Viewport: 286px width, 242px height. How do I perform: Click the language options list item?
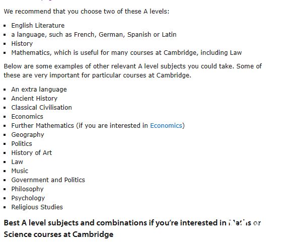click(94, 34)
